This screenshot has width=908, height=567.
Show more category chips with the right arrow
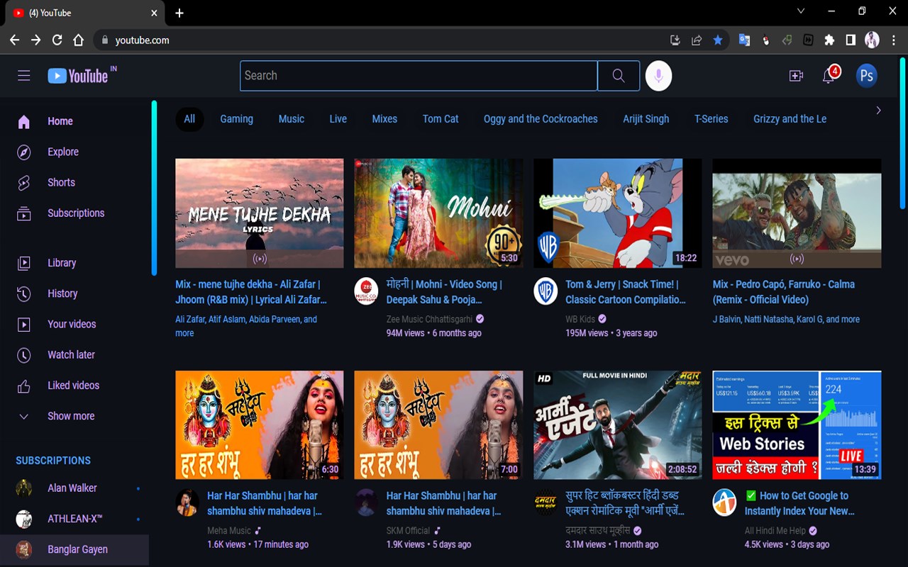click(x=878, y=111)
